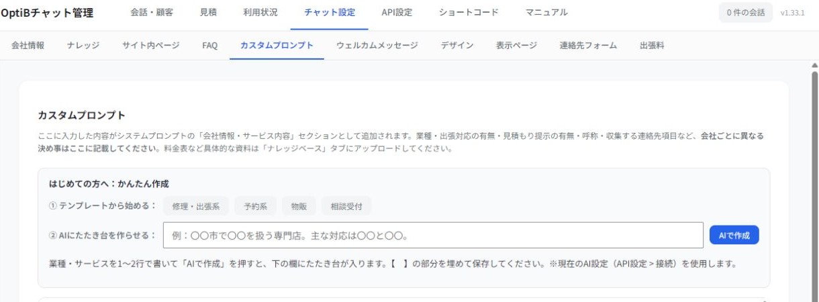Viewport: 819px width, 302px height.
Task: Open the 見積 top menu
Action: pyautogui.click(x=208, y=13)
